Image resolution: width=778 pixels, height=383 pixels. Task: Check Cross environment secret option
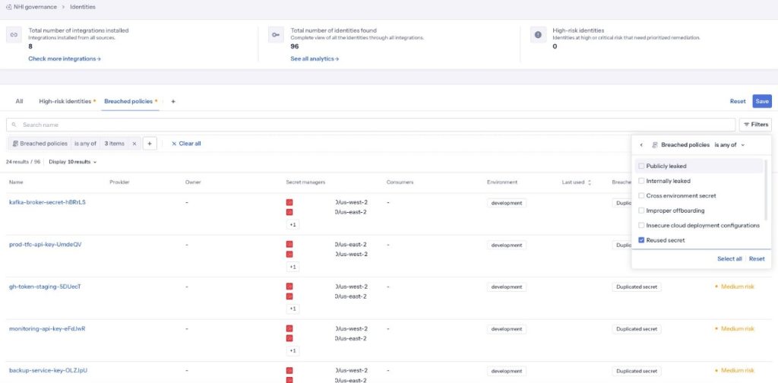point(641,195)
